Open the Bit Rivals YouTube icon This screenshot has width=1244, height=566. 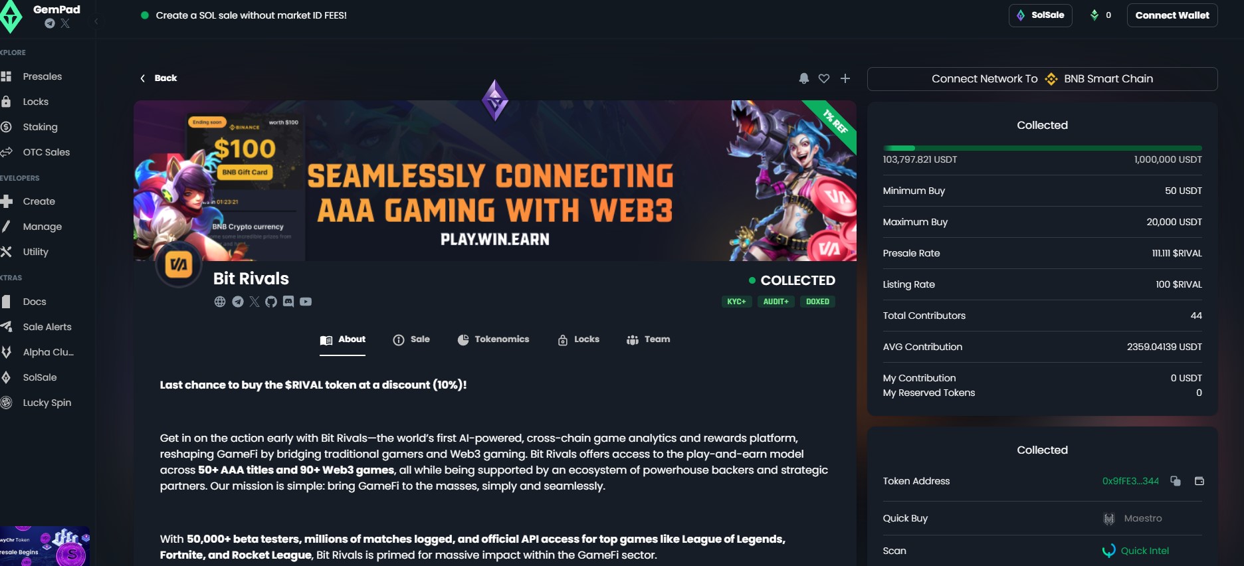(x=306, y=302)
